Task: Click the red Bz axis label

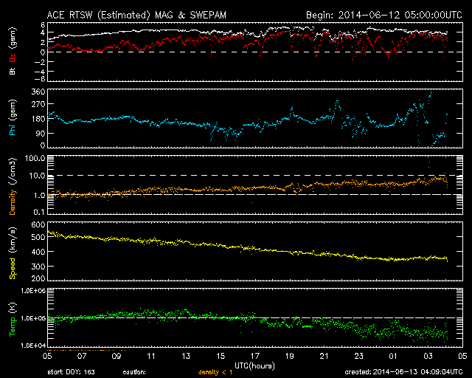Action: click(13, 58)
